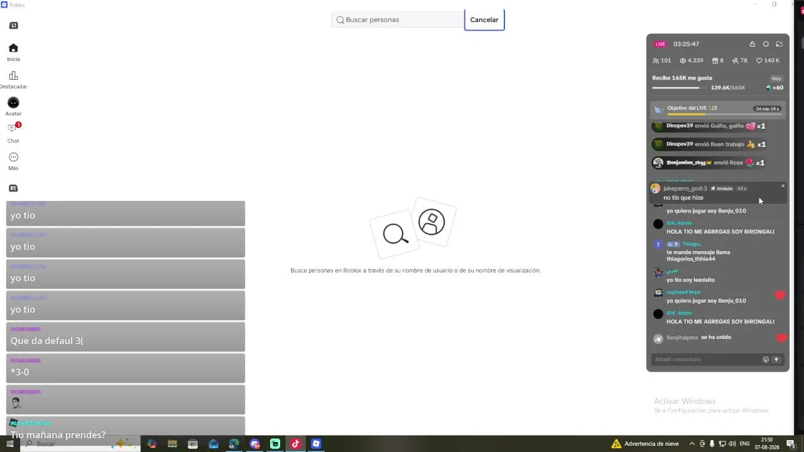
Task: Click the 'Que da defaul 3(' chat message
Action: click(x=126, y=336)
